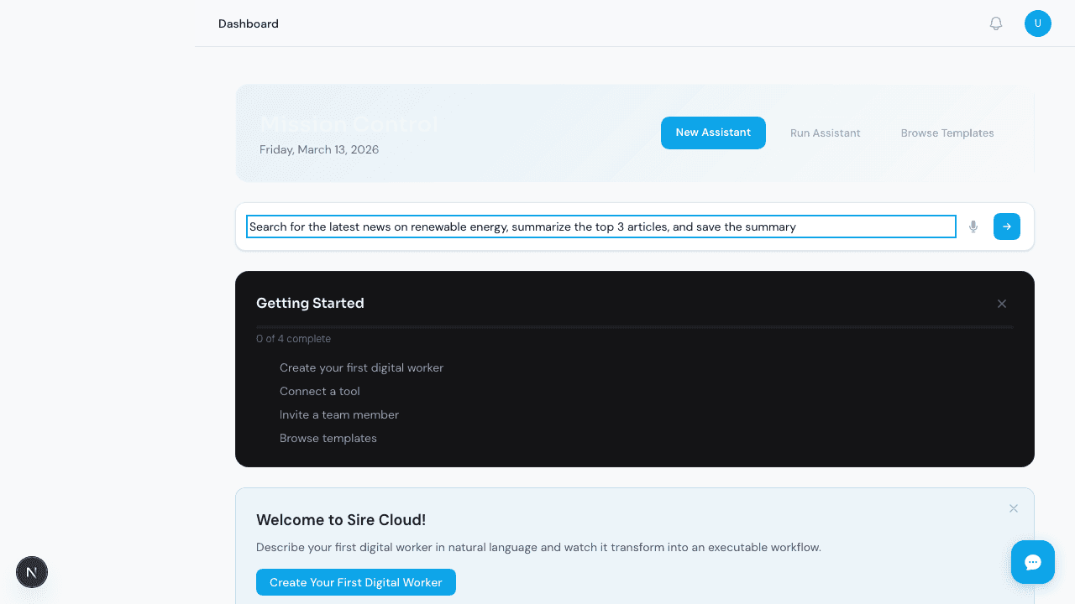Open the support chat bubble
The image size is (1075, 604).
point(1032,562)
